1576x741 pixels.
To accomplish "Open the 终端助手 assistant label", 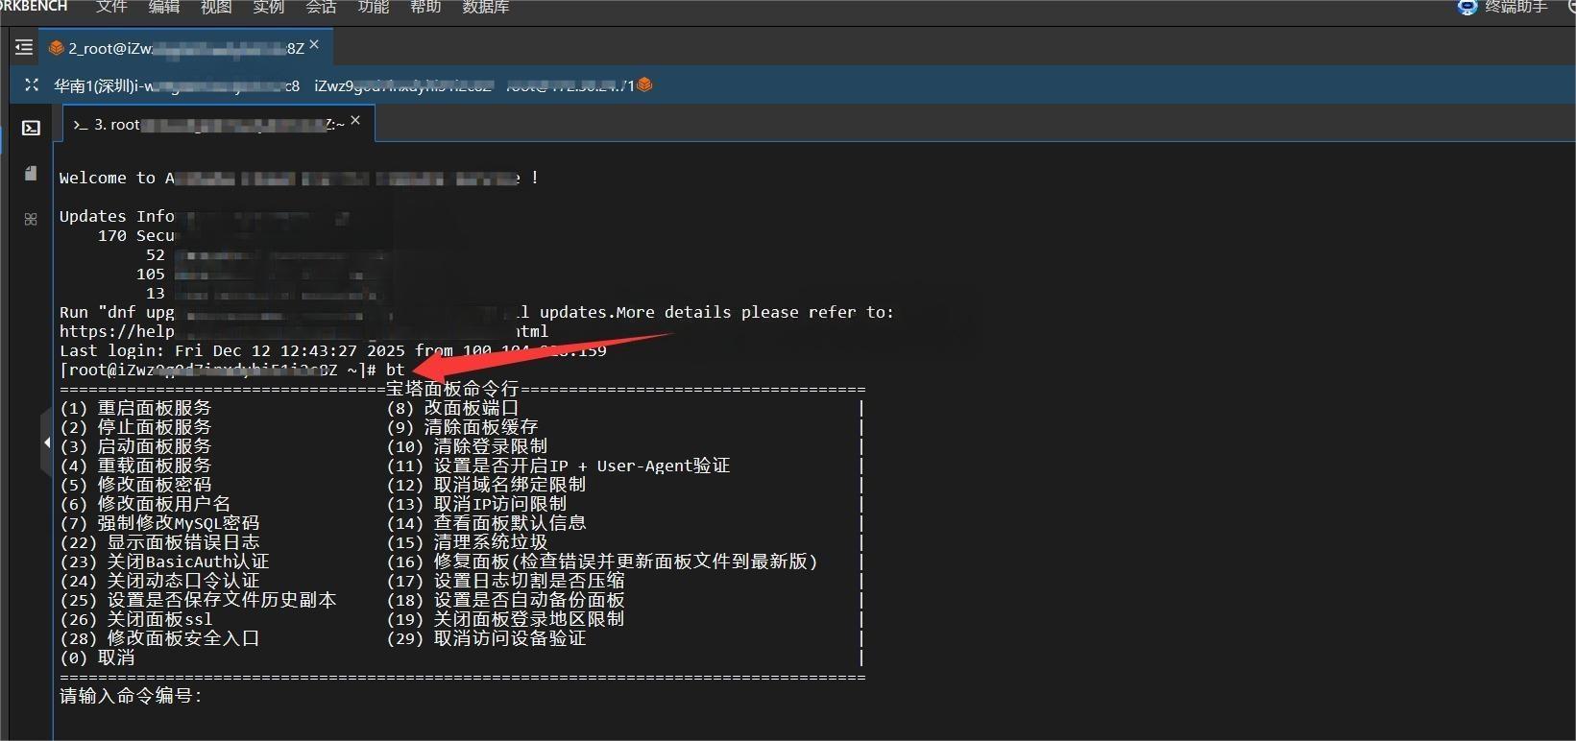I will pyautogui.click(x=1516, y=7).
